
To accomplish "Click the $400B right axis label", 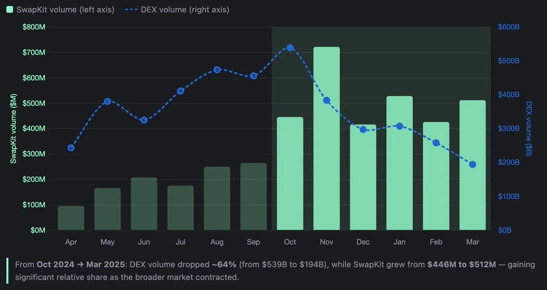I will 508,95.
